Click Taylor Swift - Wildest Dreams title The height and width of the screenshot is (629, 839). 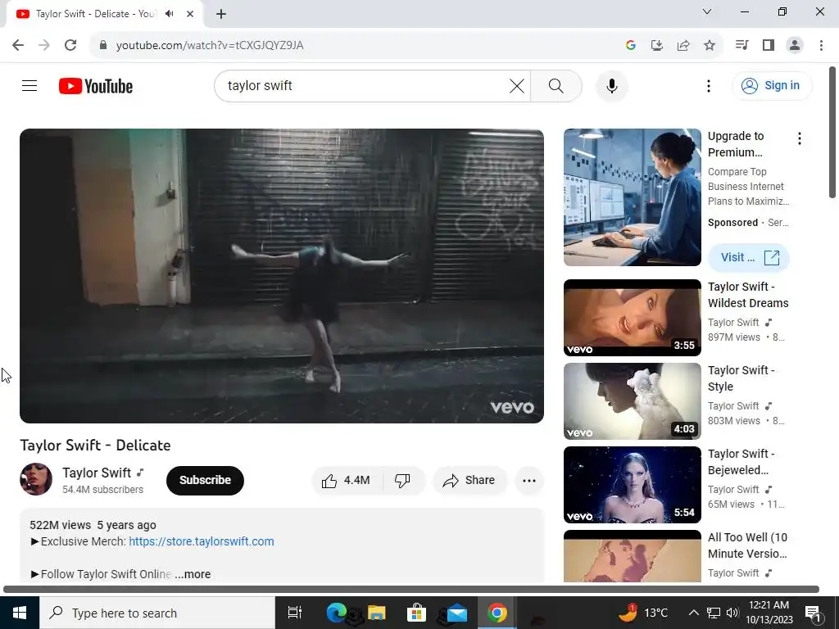[x=748, y=295]
